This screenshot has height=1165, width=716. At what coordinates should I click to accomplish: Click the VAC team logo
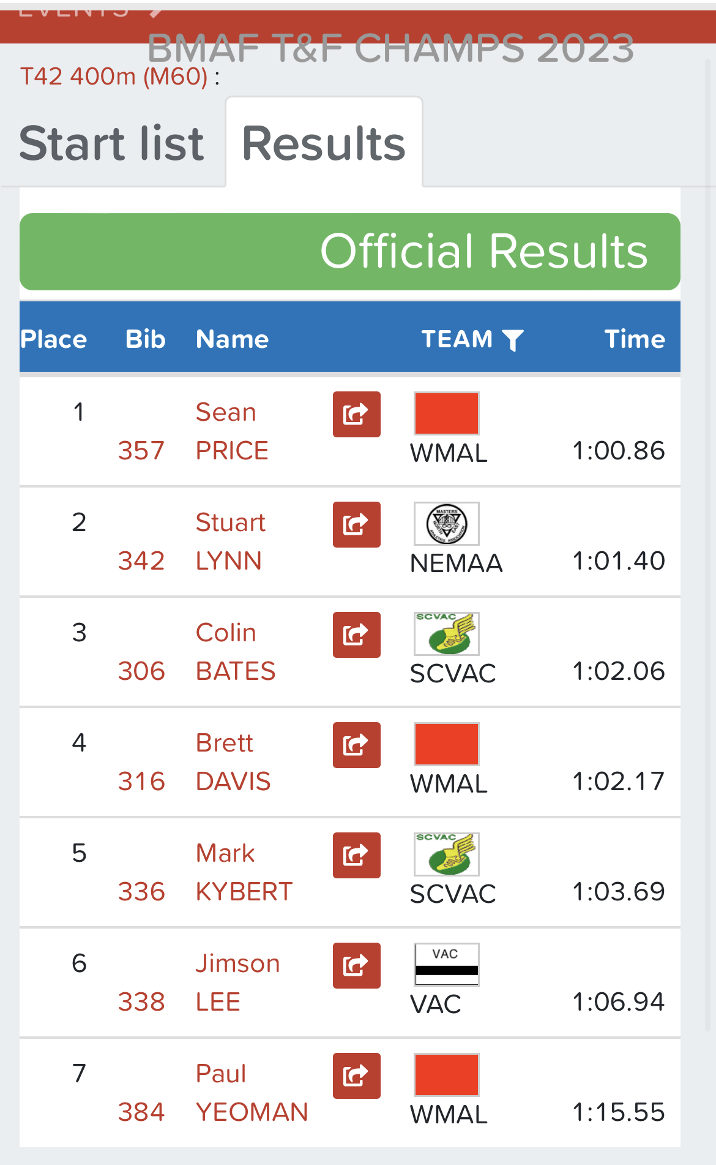[x=446, y=965]
